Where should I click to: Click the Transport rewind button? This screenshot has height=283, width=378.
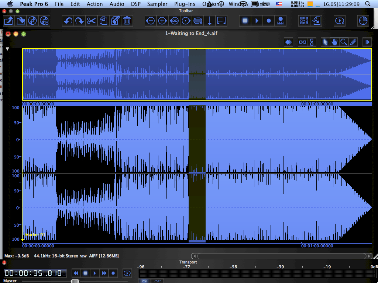coord(76,273)
